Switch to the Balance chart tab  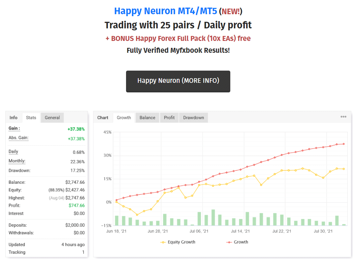[x=147, y=117]
